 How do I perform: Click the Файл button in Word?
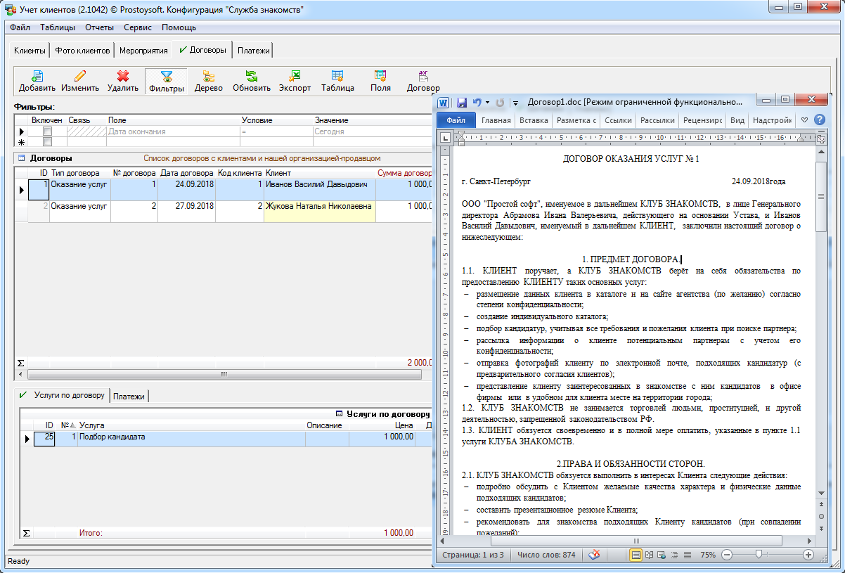[456, 120]
